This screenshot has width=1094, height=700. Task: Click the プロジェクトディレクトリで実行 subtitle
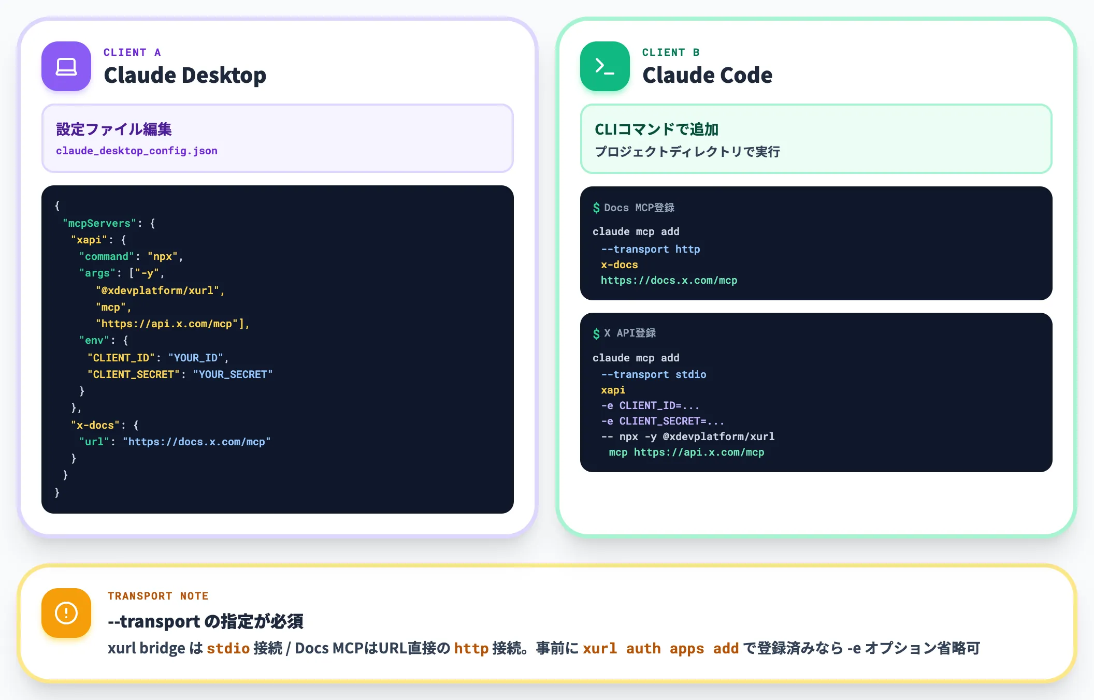tap(687, 152)
